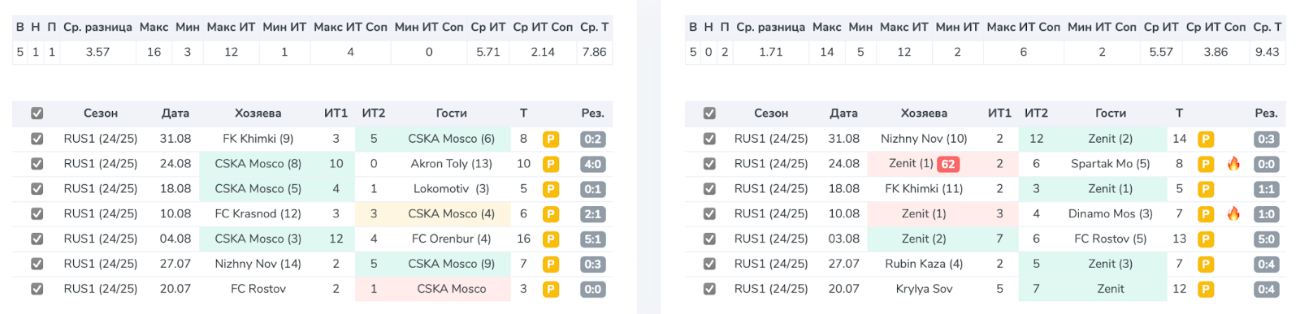Screen dimensions: 1300x314
Task: Uncheck the Rubin Kaza vs Zenit checkbox
Action: pyautogui.click(x=709, y=264)
